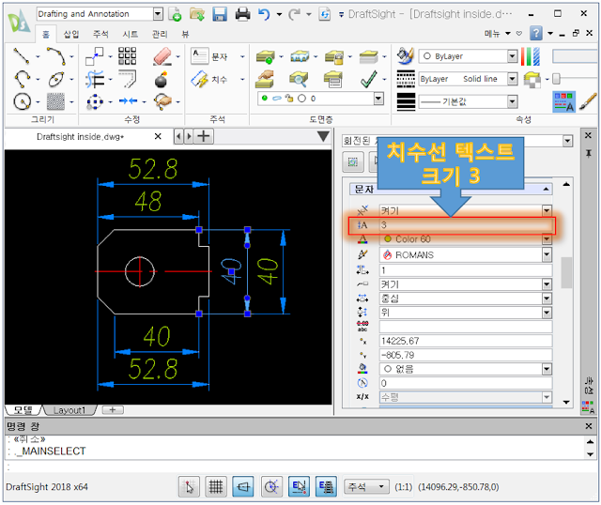Toggle the grid display in the status bar
This screenshot has width=601, height=505.
pos(216,486)
